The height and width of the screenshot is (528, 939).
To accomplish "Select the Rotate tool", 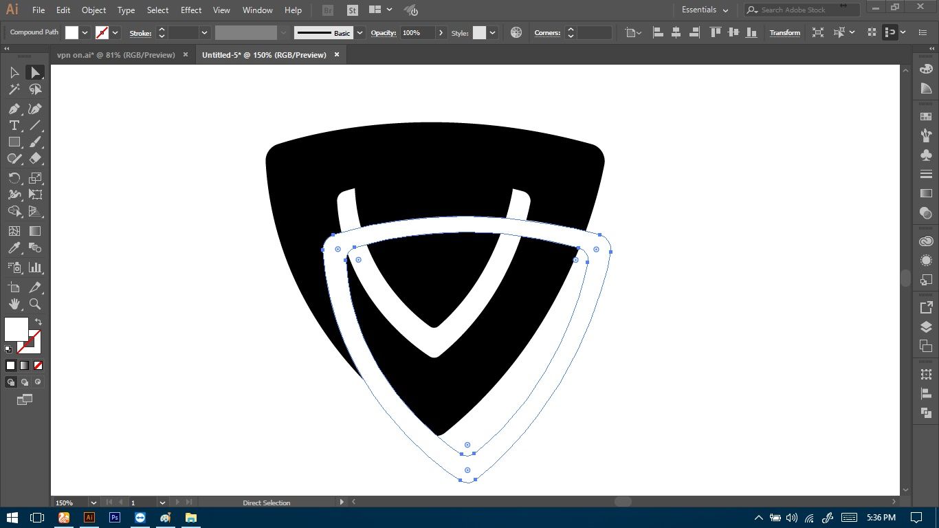I will [x=14, y=178].
